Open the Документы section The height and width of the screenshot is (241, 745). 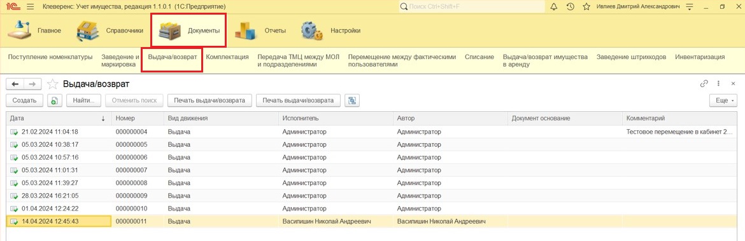click(x=188, y=31)
